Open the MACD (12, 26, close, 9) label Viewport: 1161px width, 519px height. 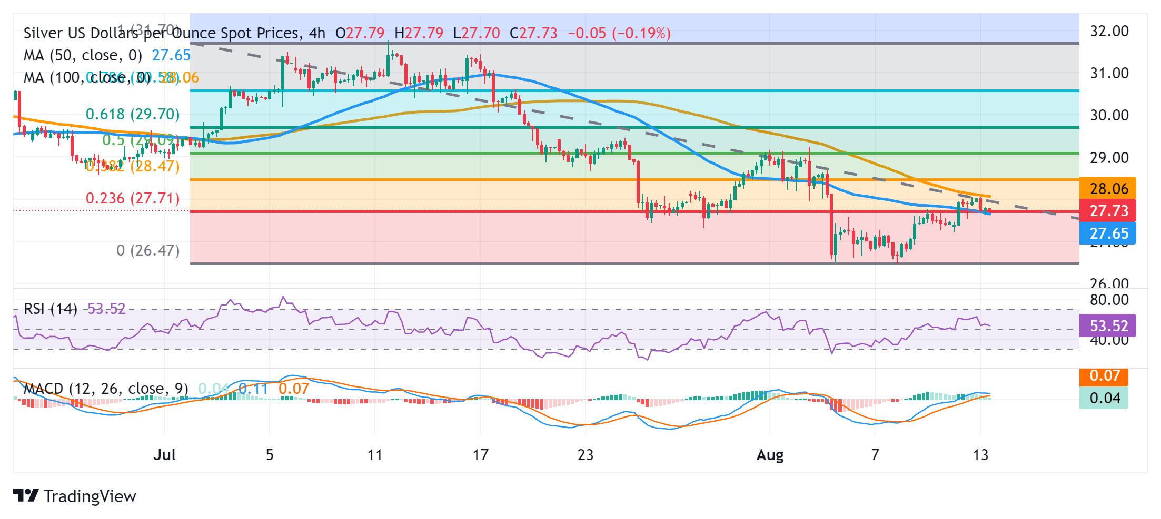point(105,389)
